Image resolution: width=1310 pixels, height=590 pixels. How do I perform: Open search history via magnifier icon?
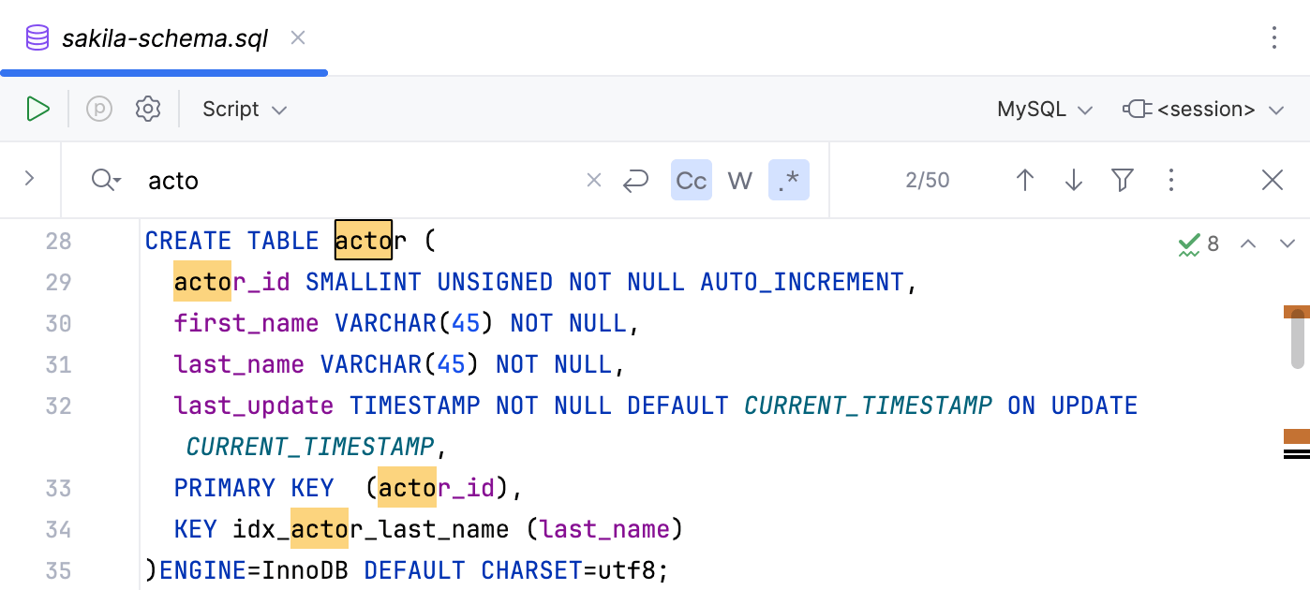[104, 179]
